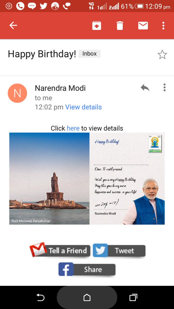Screen dimensions: 174x309
Task: Tap the Android home navigation button
Action: point(87,298)
